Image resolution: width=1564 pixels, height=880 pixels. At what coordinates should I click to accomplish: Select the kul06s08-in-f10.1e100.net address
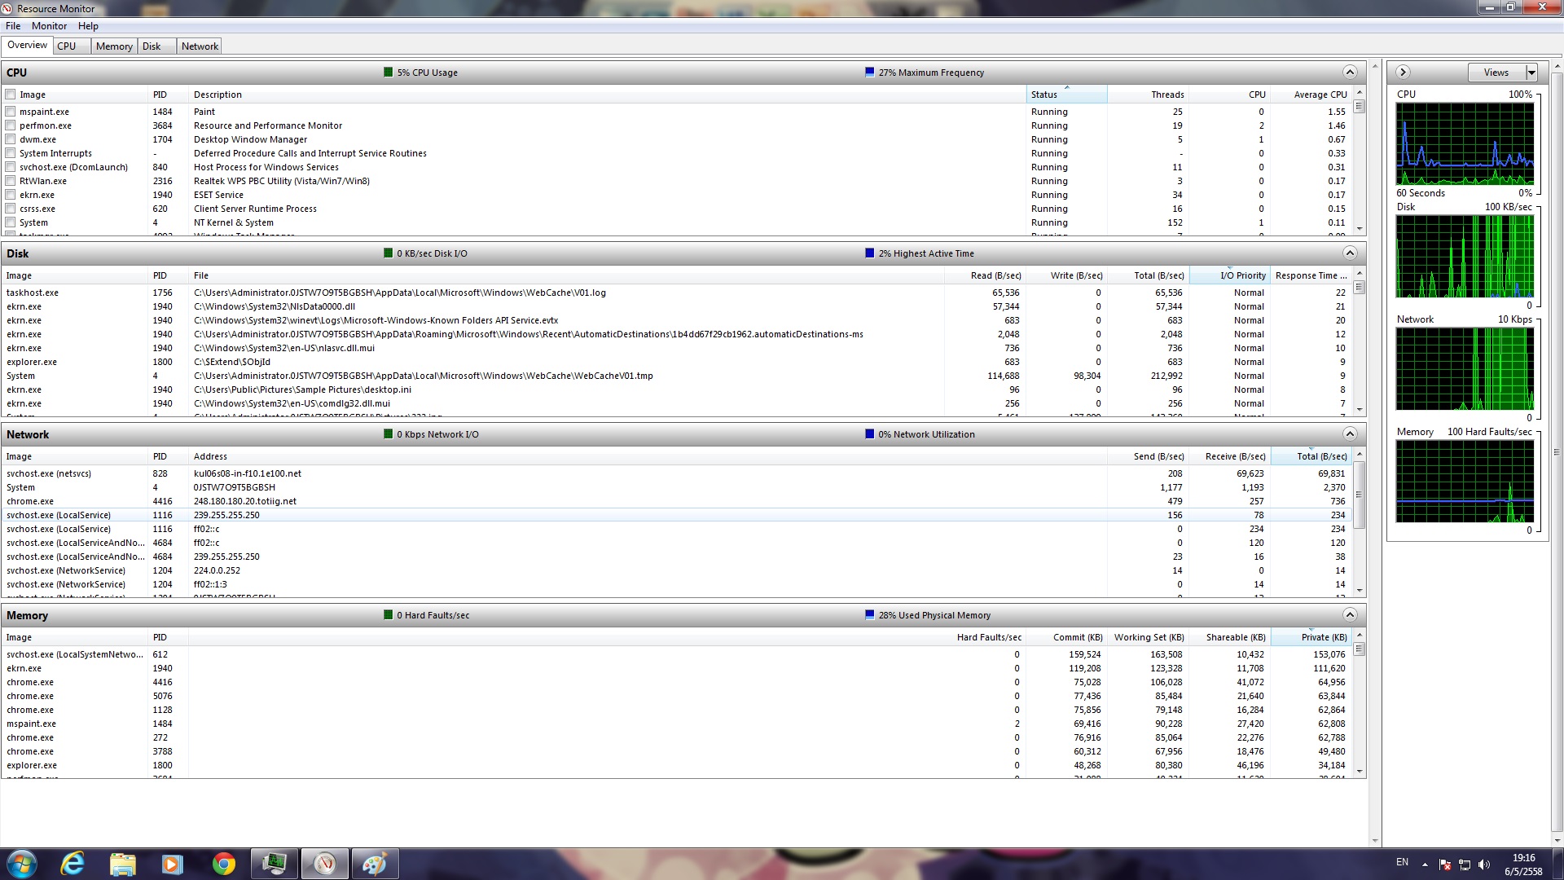pos(248,473)
